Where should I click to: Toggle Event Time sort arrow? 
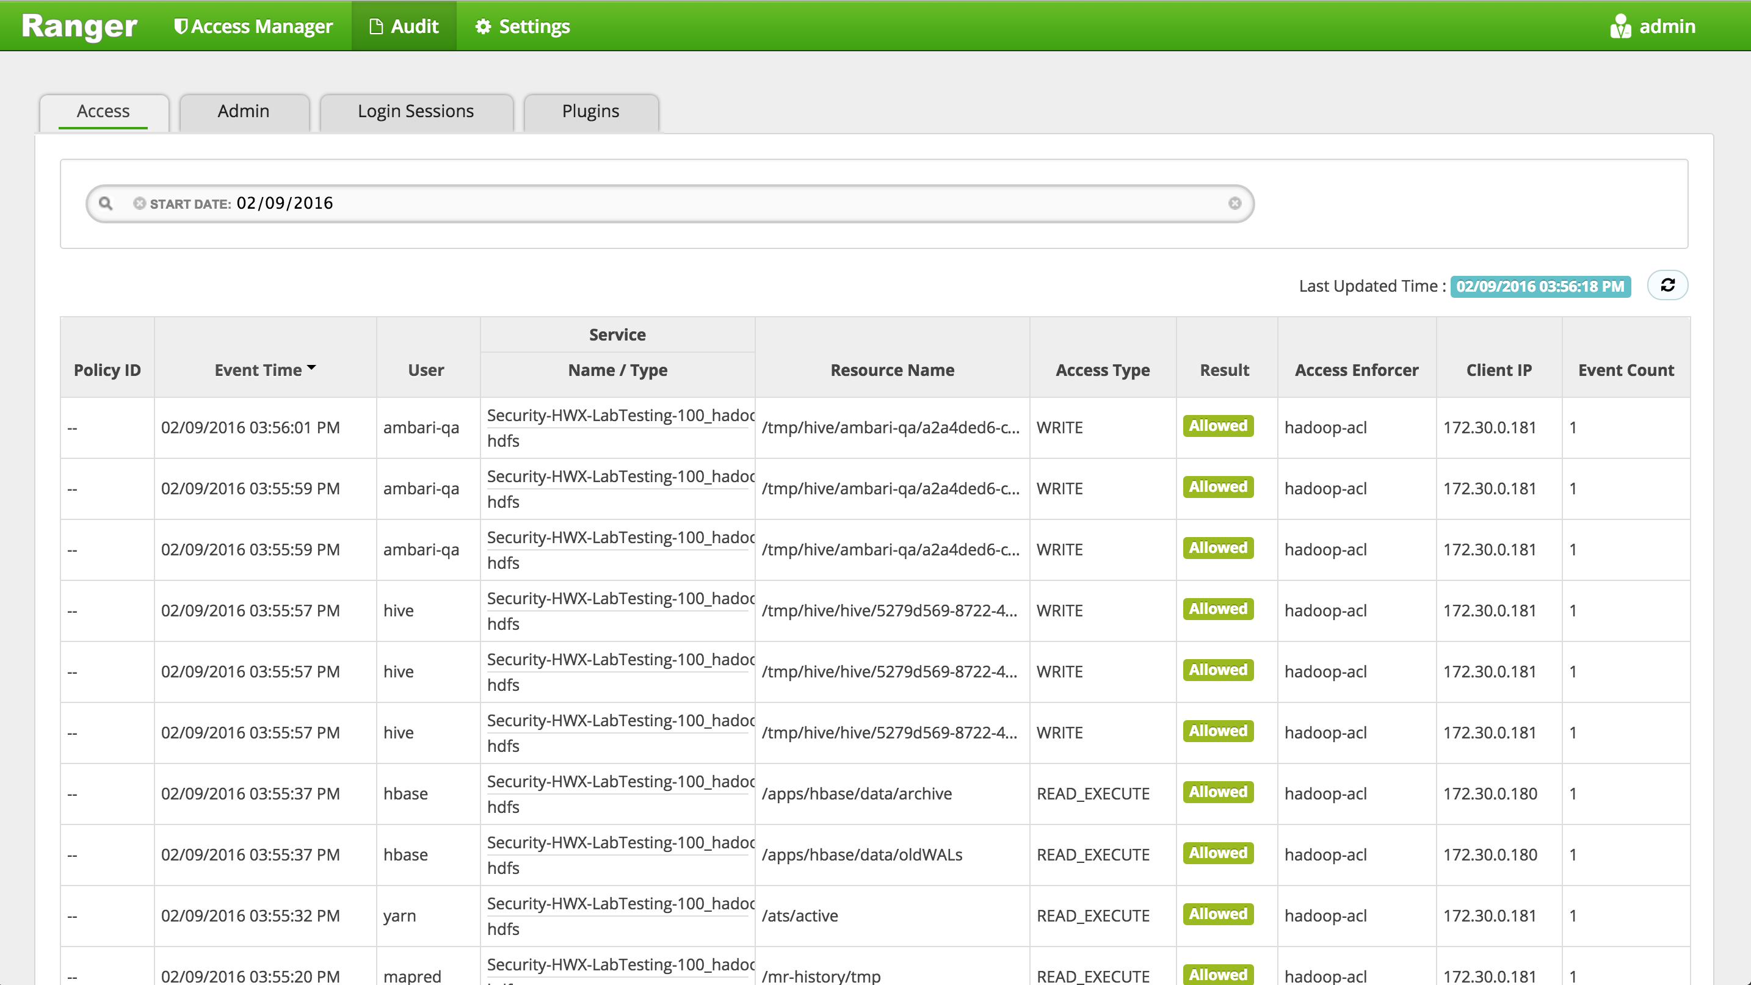click(311, 368)
